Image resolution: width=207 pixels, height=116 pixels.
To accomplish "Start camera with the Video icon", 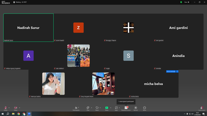I will click(x=16, y=108).
